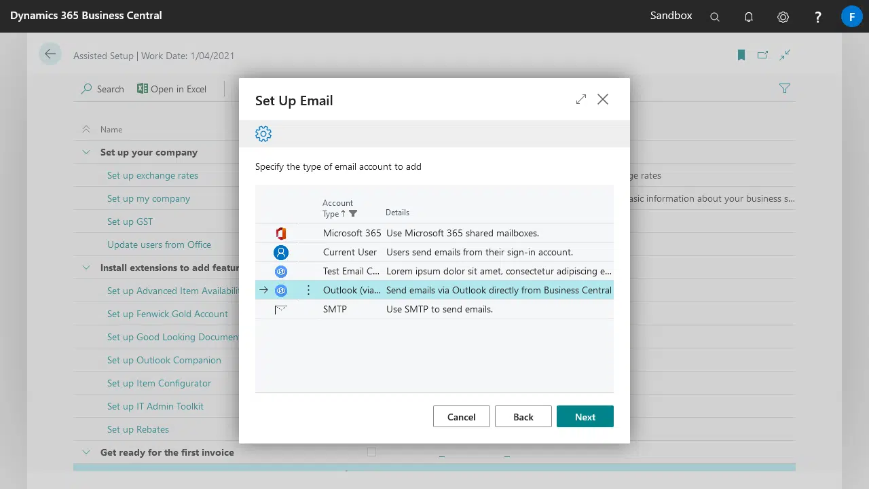Image resolution: width=869 pixels, height=489 pixels.
Task: Click the Next button
Action: 585,416
